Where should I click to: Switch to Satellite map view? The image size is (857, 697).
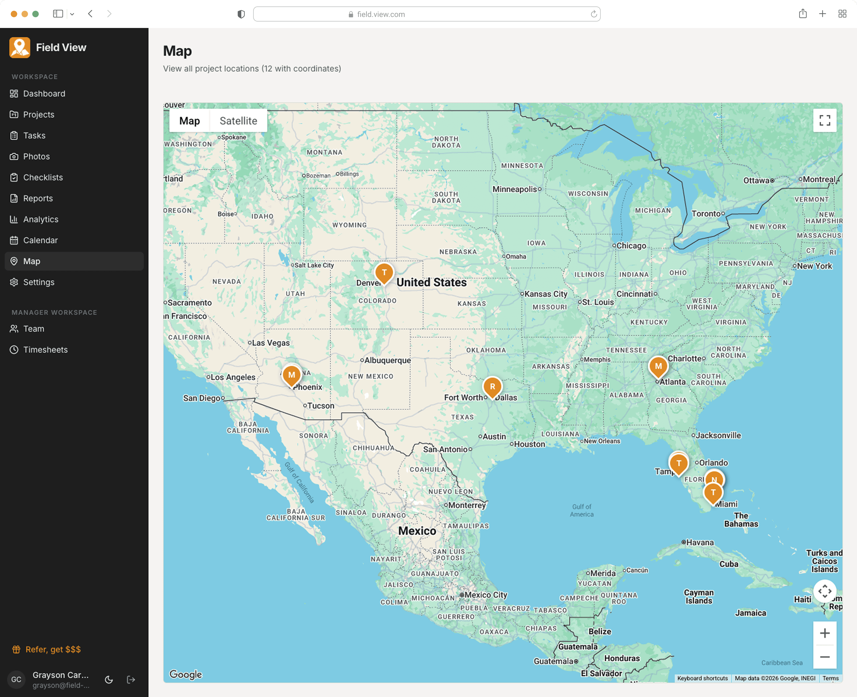pos(239,120)
